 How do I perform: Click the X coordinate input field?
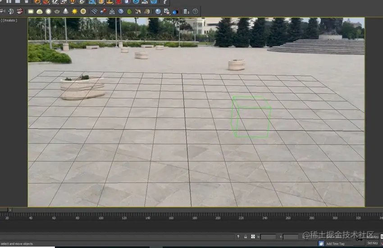(x=268, y=237)
